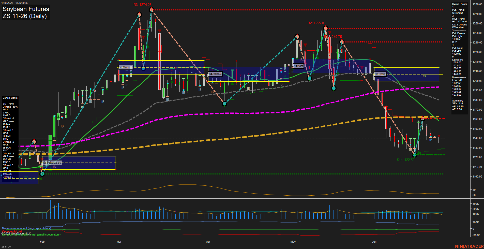Click the 1200.00 price axis label
This screenshot has width=484, height=249.
pos(477,81)
